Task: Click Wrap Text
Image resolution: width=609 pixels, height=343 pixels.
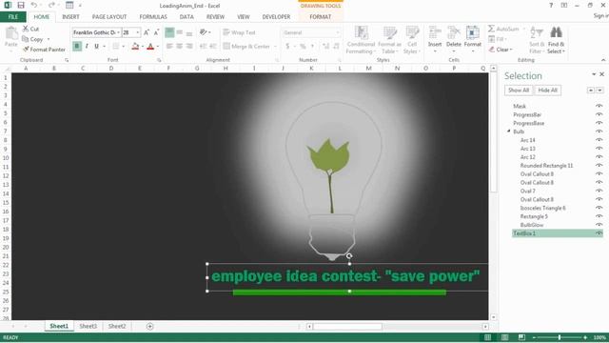Action: tap(239, 32)
